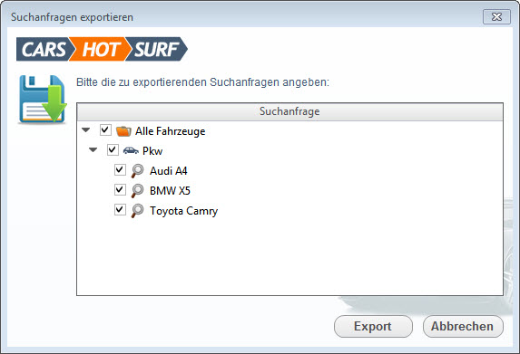Disable the BMW X5 checkbox

(120, 189)
